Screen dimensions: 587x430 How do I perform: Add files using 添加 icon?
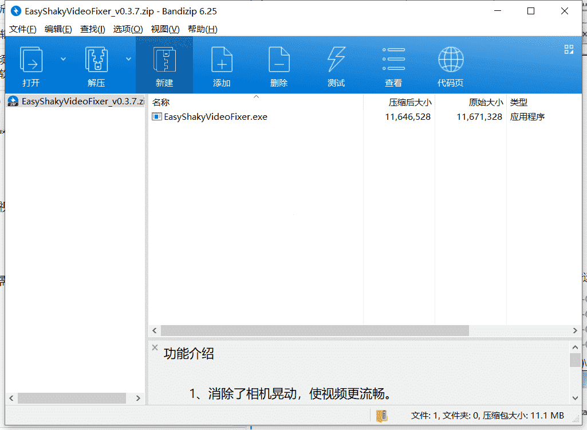click(x=222, y=60)
